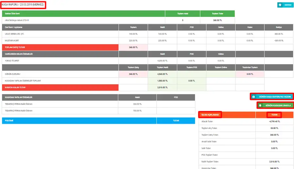Select the YOKUŞ TİCARET row name
The width and height of the screenshot is (294, 169).
click(x=12, y=61)
